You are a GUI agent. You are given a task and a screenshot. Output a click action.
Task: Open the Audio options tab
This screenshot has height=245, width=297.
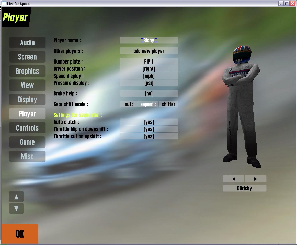click(x=27, y=43)
